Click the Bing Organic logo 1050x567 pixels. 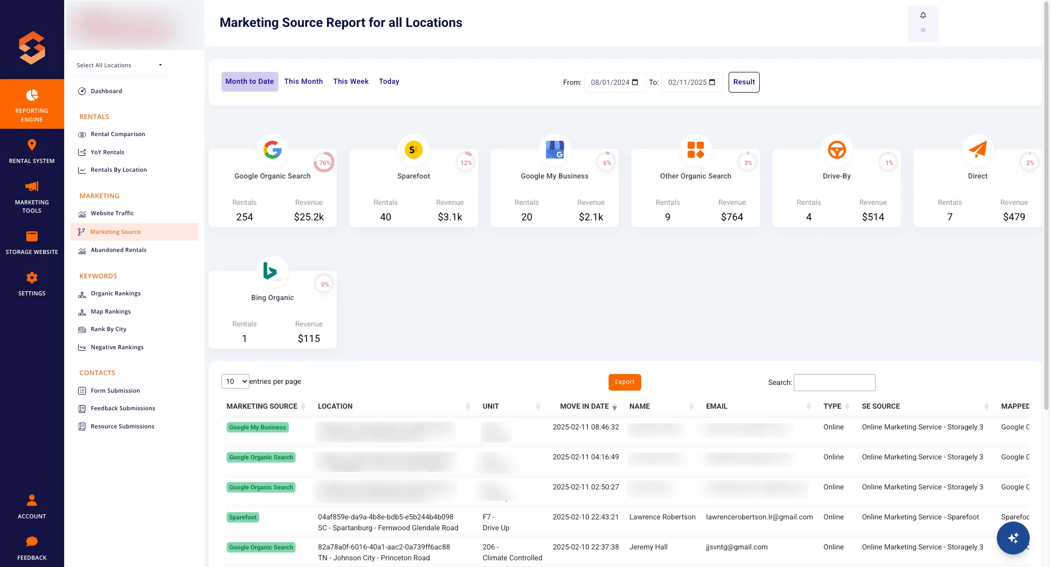click(271, 271)
